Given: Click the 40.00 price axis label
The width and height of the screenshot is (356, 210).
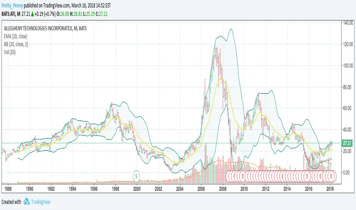Looking at the screenshot, I should [x=348, y=130].
